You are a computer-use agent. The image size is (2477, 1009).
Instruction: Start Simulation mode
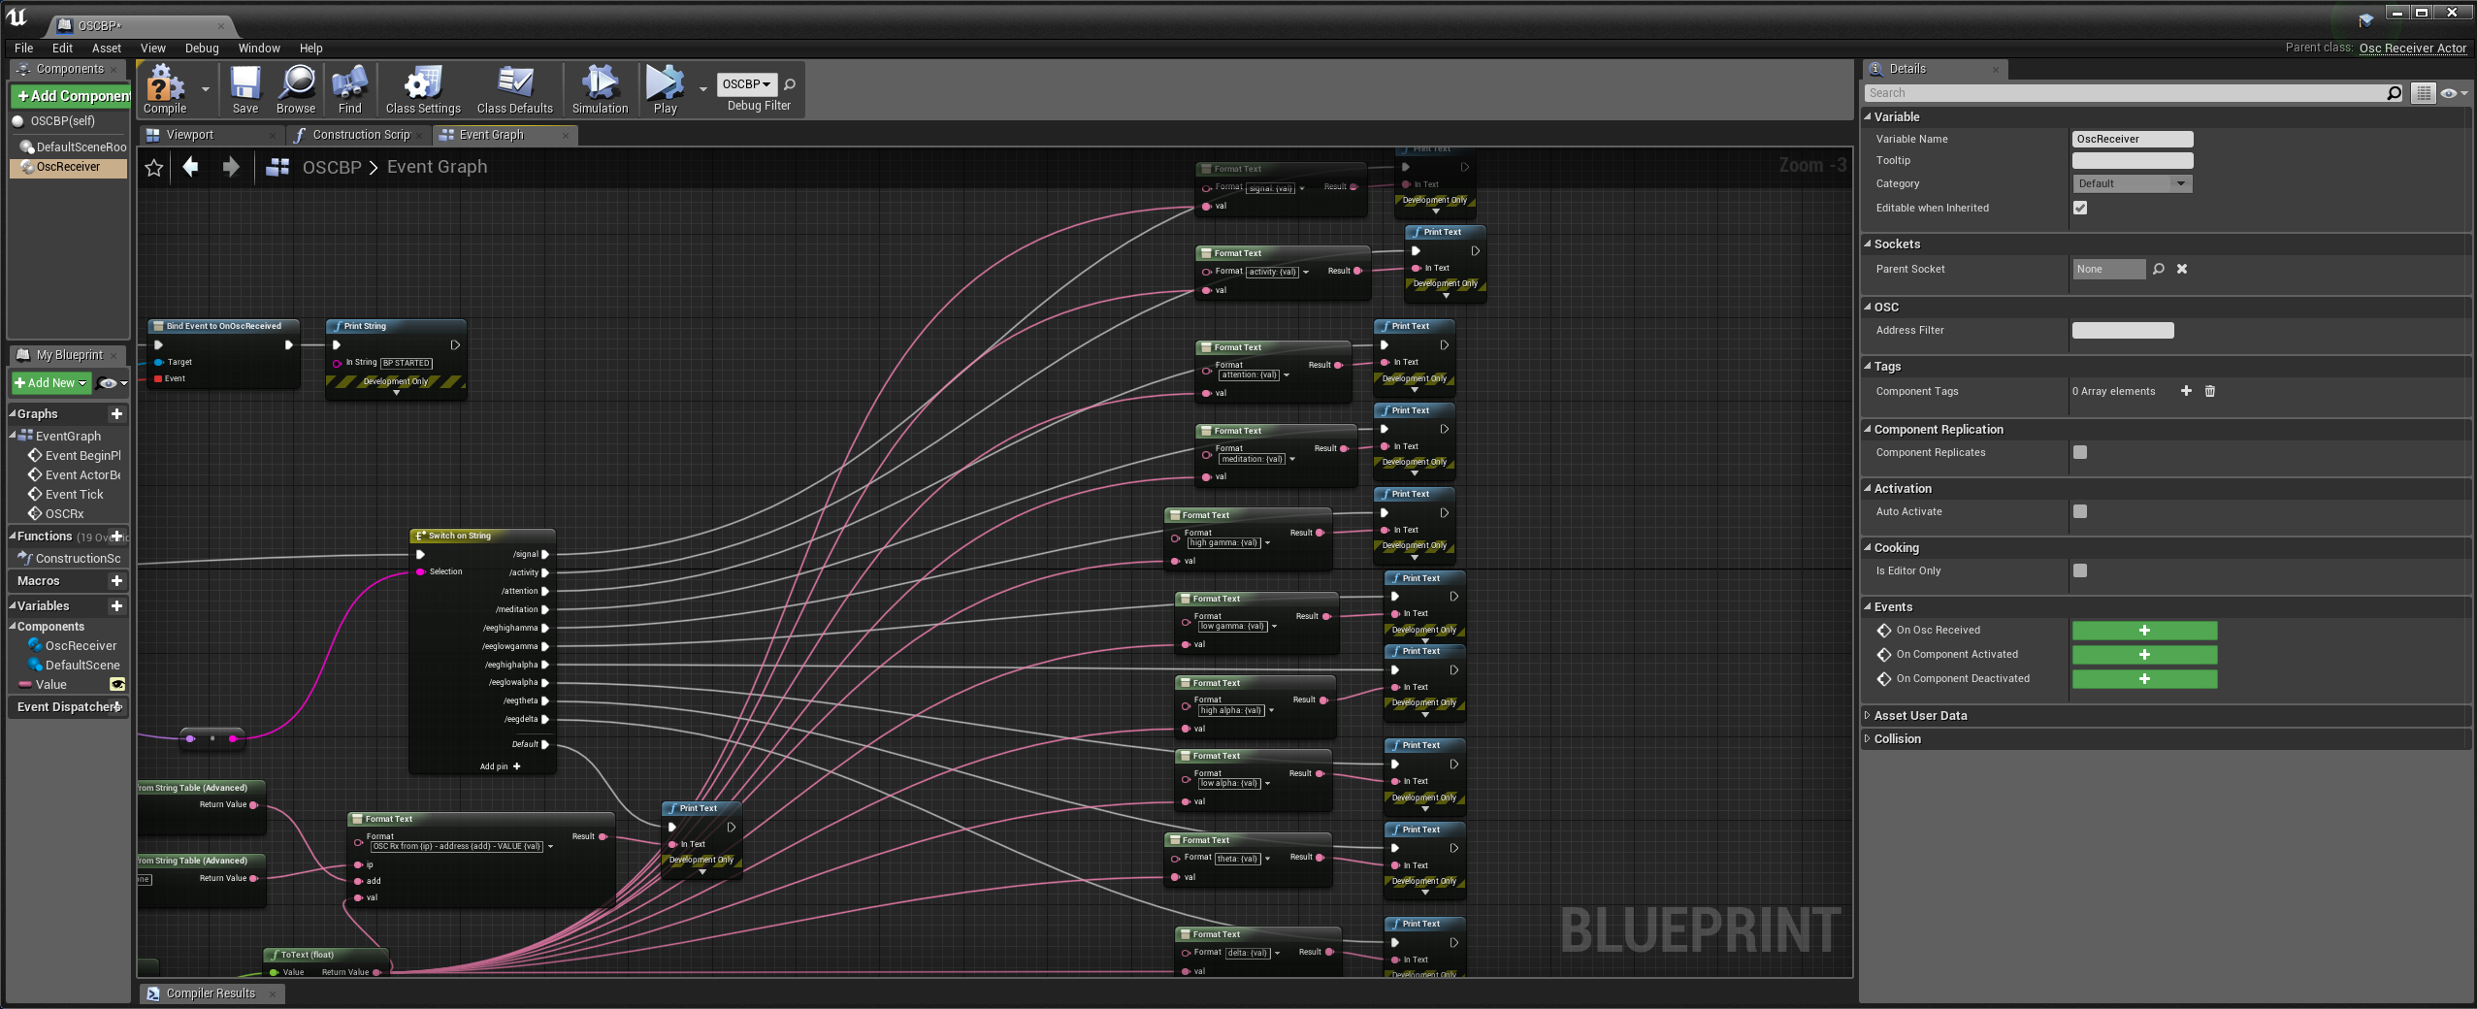point(601,89)
